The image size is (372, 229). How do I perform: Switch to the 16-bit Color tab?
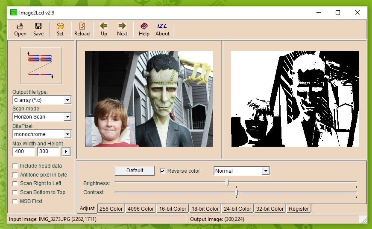click(173, 209)
